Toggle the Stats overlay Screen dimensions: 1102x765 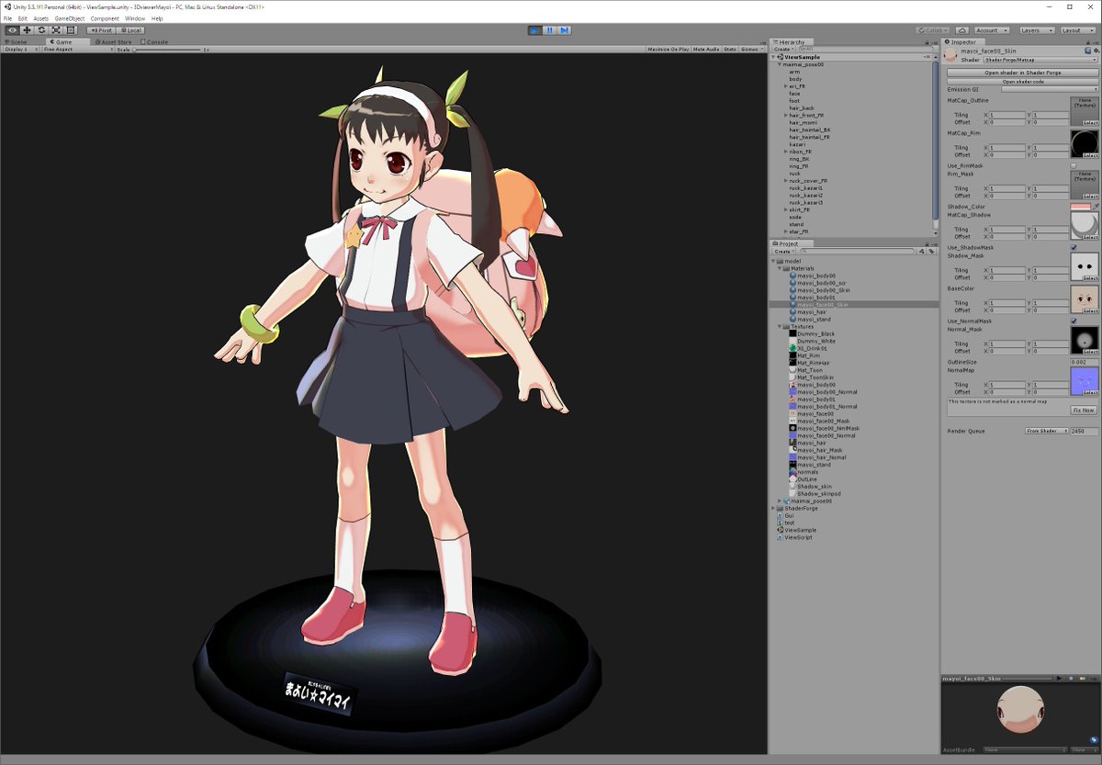click(x=730, y=49)
